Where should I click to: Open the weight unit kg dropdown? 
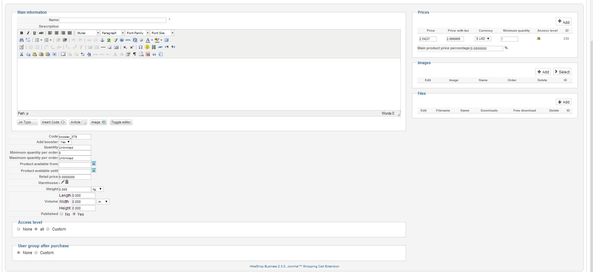point(97,189)
